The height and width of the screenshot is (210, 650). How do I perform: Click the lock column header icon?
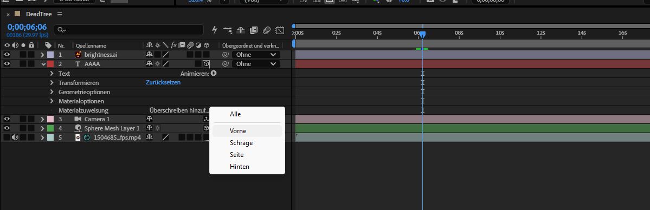coord(31,45)
